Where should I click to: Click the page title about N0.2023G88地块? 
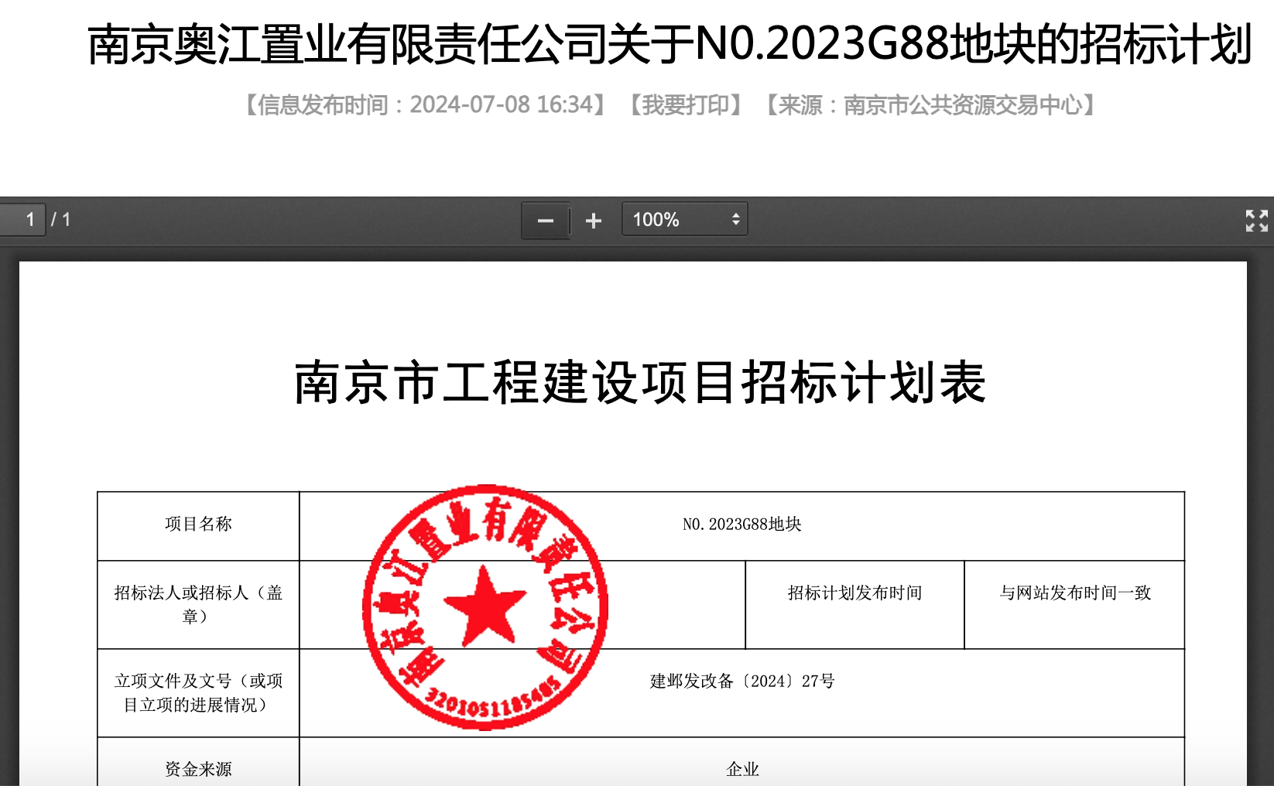(x=670, y=44)
